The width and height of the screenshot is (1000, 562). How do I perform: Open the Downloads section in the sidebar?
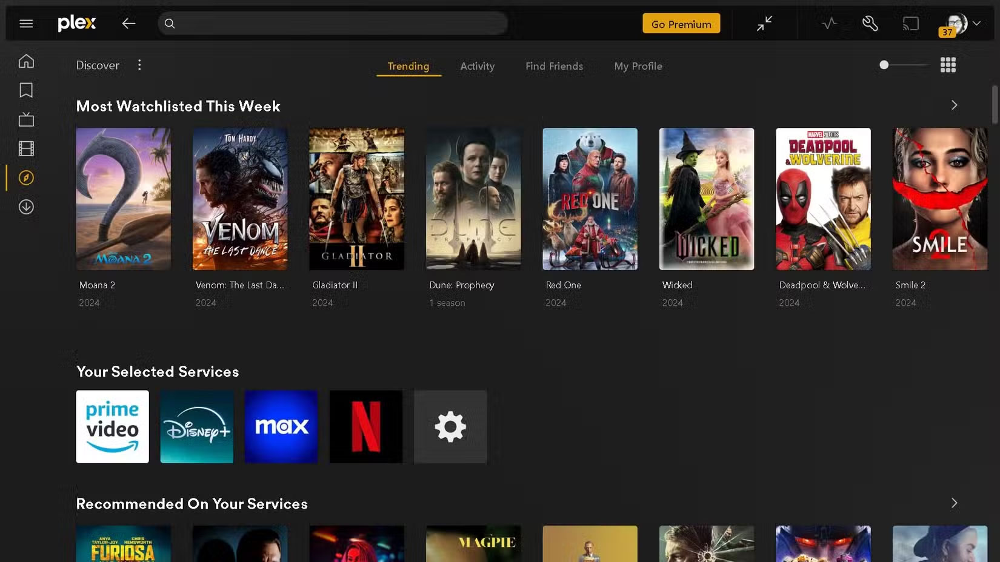click(x=26, y=207)
